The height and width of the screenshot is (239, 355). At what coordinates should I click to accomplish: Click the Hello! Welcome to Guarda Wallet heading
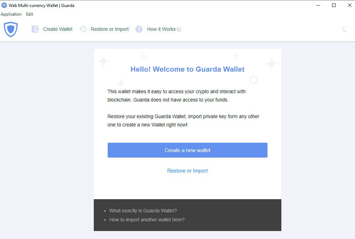tap(188, 69)
